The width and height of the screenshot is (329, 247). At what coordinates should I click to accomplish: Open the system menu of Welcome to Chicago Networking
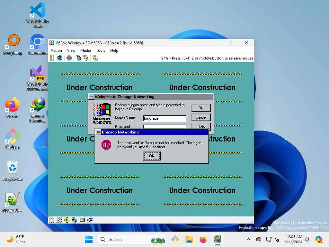[91, 96]
